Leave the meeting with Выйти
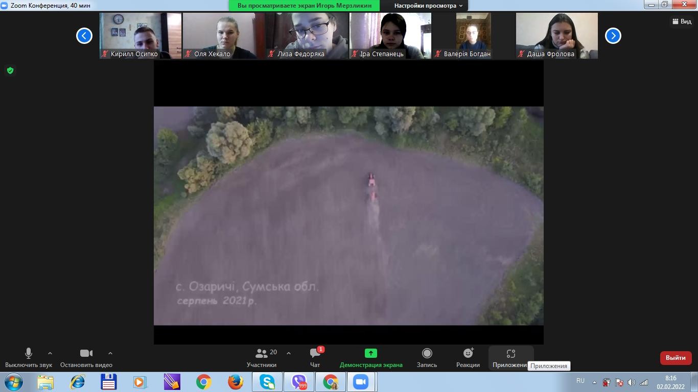The width and height of the screenshot is (698, 392). (676, 358)
